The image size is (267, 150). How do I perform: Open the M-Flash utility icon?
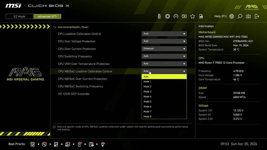(x=159, y=16)
